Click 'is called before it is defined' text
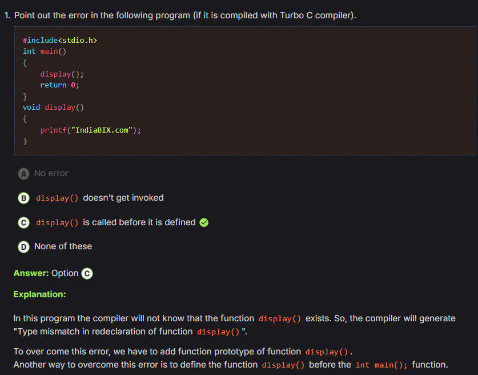This screenshot has width=478, height=375. [139, 222]
